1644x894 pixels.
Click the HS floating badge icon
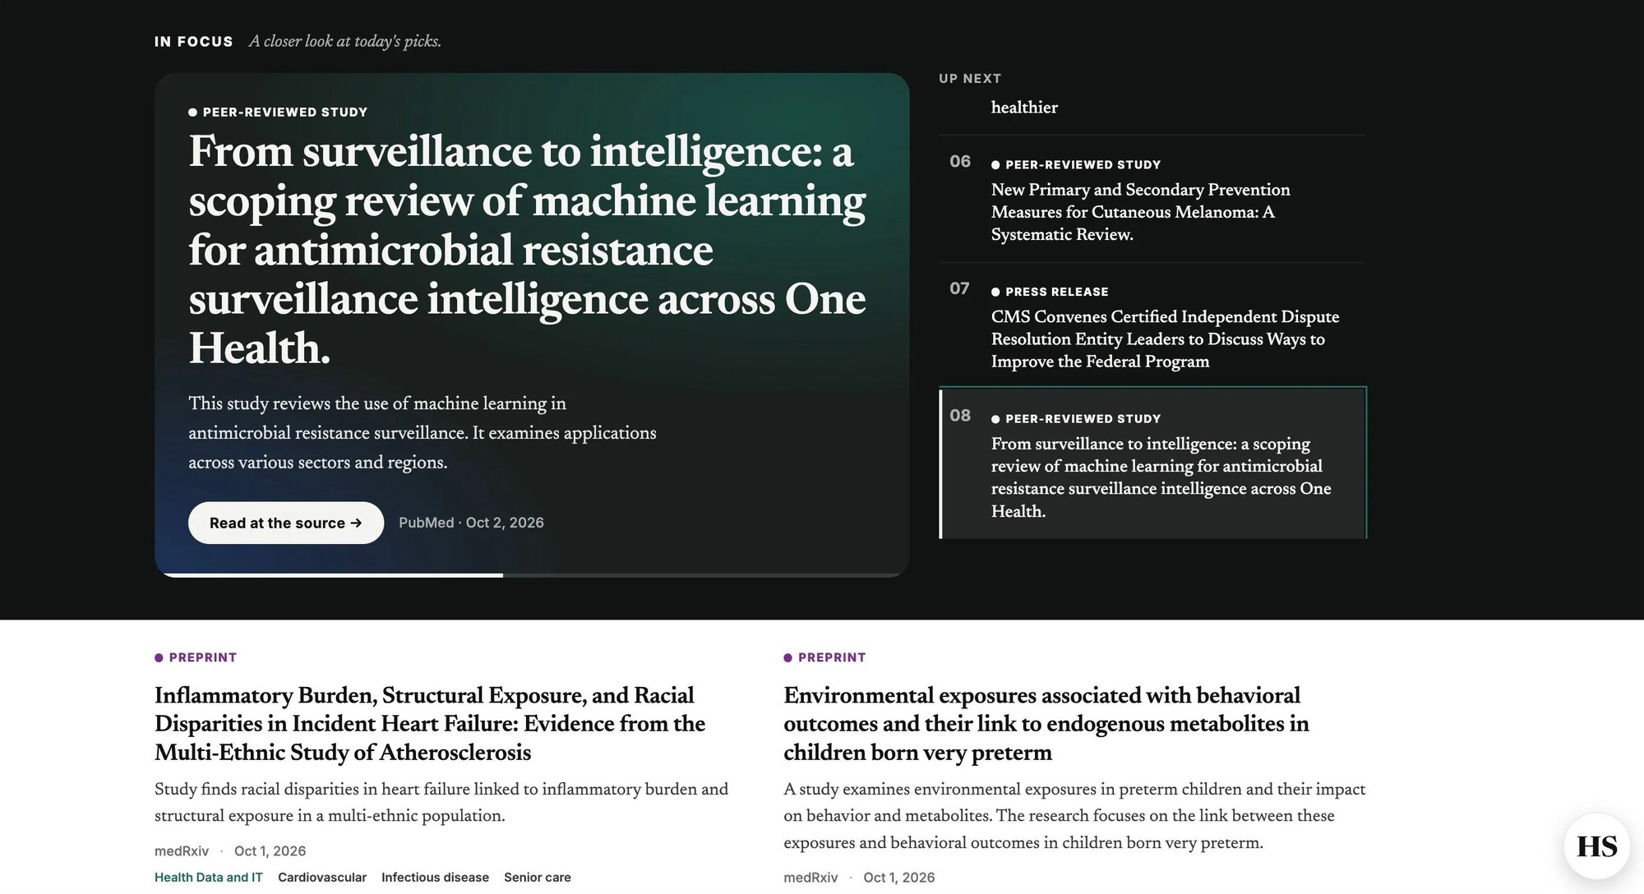pos(1596,846)
